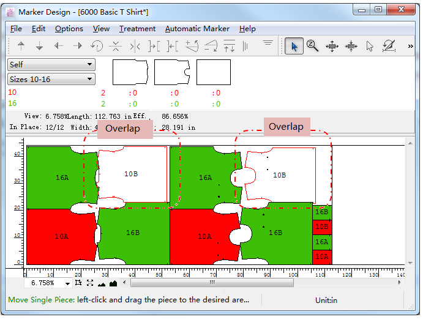423x325 pixels.
Task: Open the zoom percentage dropdown
Action: tap(67, 283)
